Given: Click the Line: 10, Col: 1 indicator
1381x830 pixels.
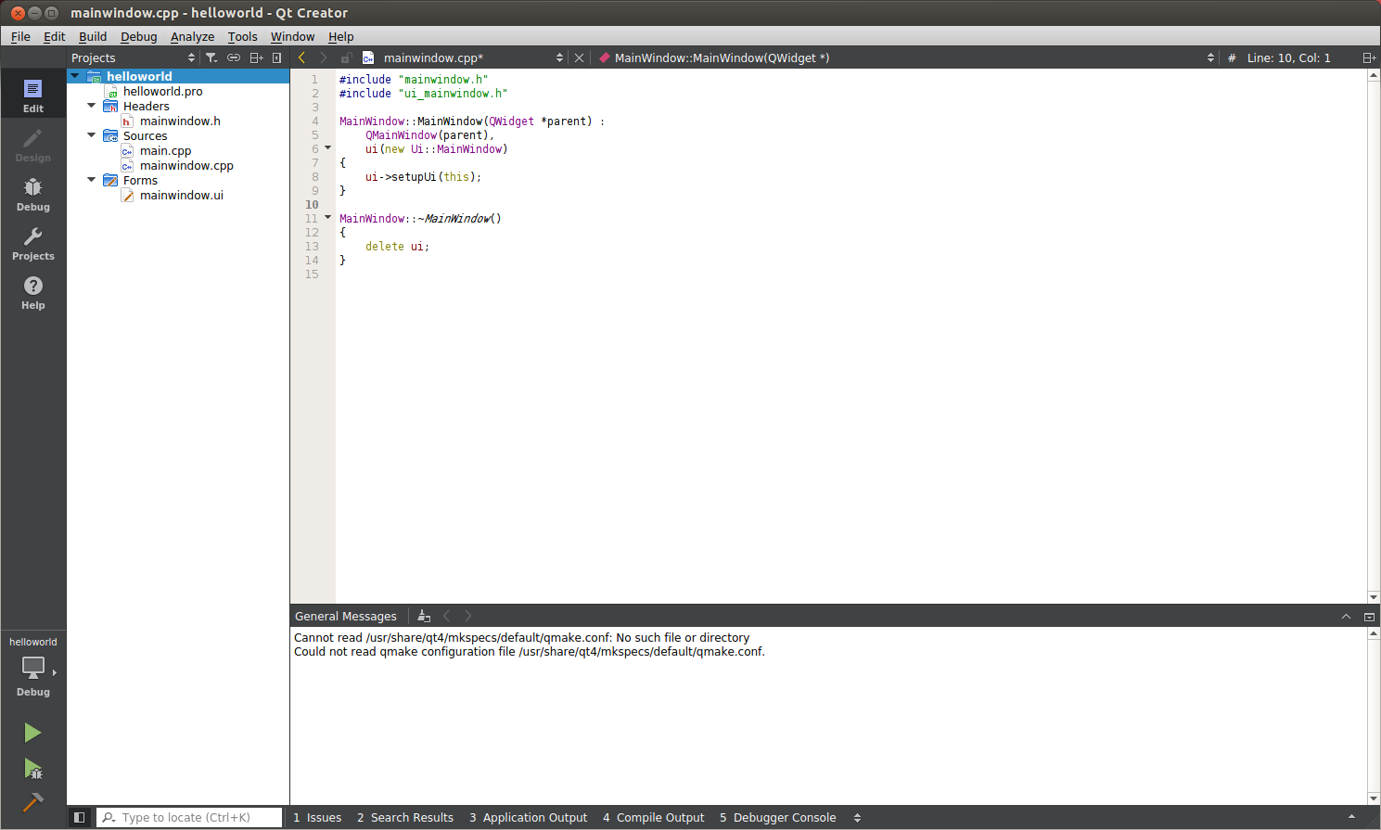Looking at the screenshot, I should click(x=1288, y=57).
